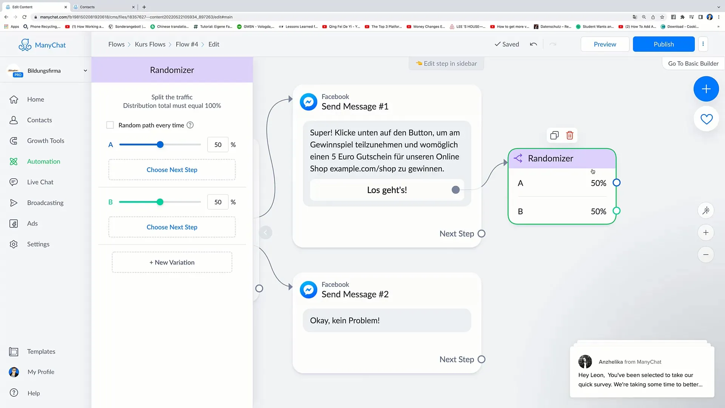Click the Edit Content browser tab

click(36, 7)
